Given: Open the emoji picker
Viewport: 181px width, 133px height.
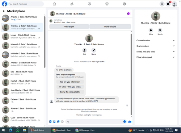Looking at the screenshot, I should tap(125, 121).
